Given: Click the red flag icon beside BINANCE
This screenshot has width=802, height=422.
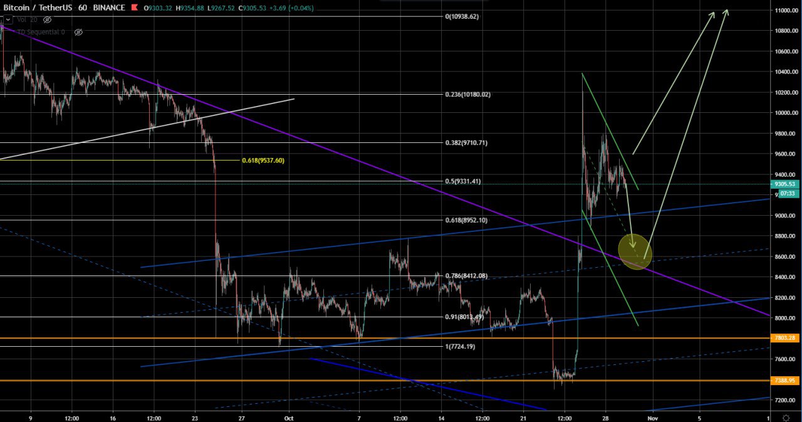Looking at the screenshot, I should tap(135, 8).
